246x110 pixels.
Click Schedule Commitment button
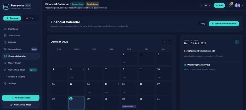[224, 24]
